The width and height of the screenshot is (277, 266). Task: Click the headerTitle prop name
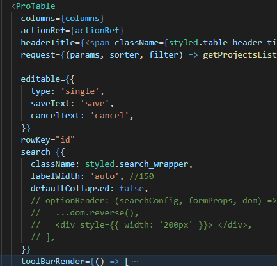[48, 43]
